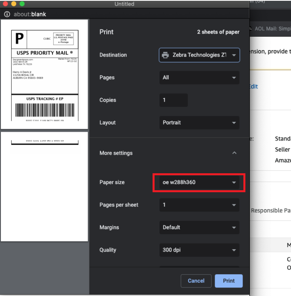Click the about:blank address text
This screenshot has height=296, width=291.
coord(30,14)
